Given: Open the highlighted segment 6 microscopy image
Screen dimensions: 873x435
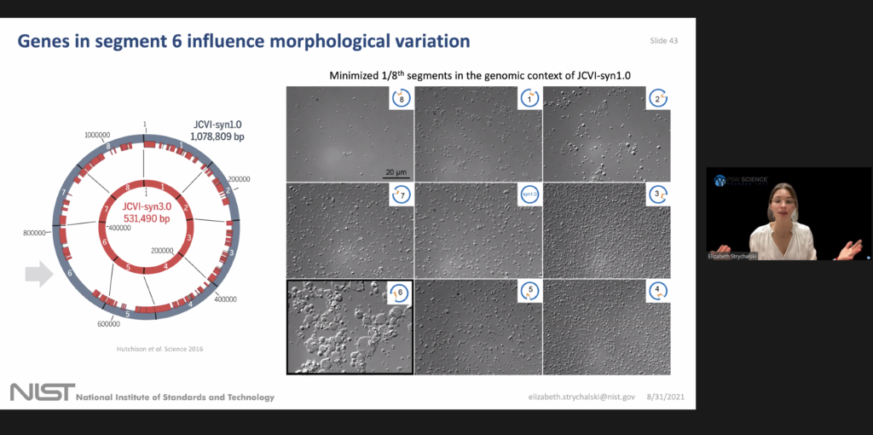Looking at the screenshot, I should pyautogui.click(x=350, y=327).
